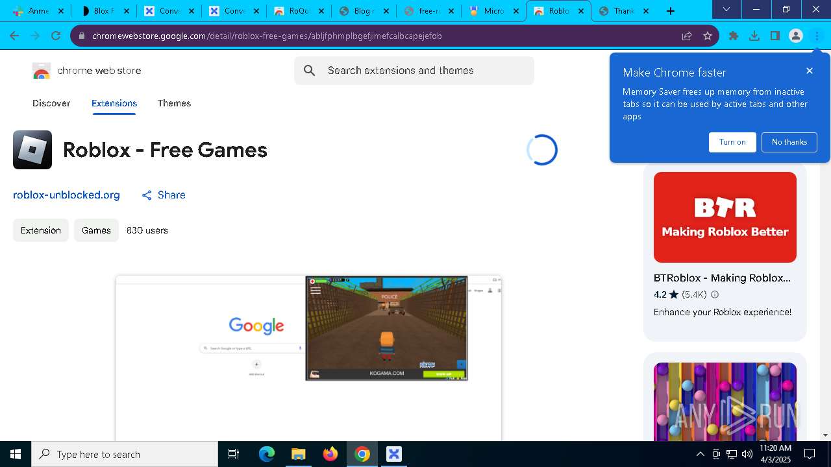The height and width of the screenshot is (467, 831).
Task: Open the blue X app on taskbar
Action: [394, 454]
